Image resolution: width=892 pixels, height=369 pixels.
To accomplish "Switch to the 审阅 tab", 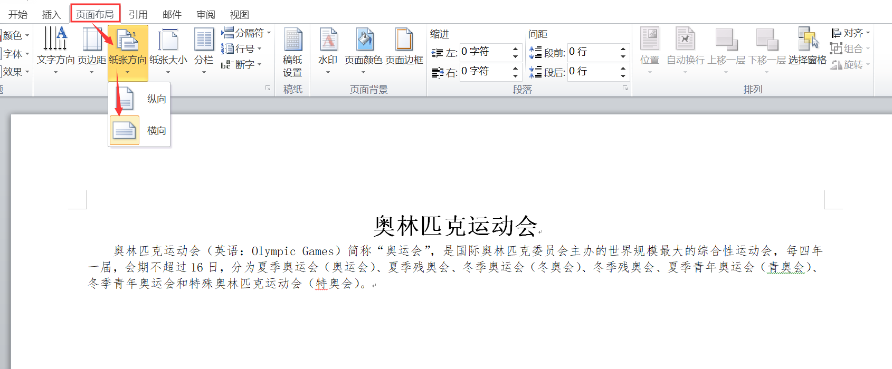I will pyautogui.click(x=206, y=14).
